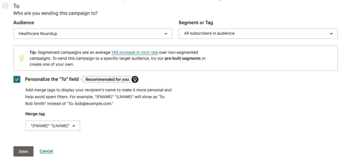Expand the All subscribers in audience dropdown
Viewport: 348px width, 165px height.
click(258, 34)
